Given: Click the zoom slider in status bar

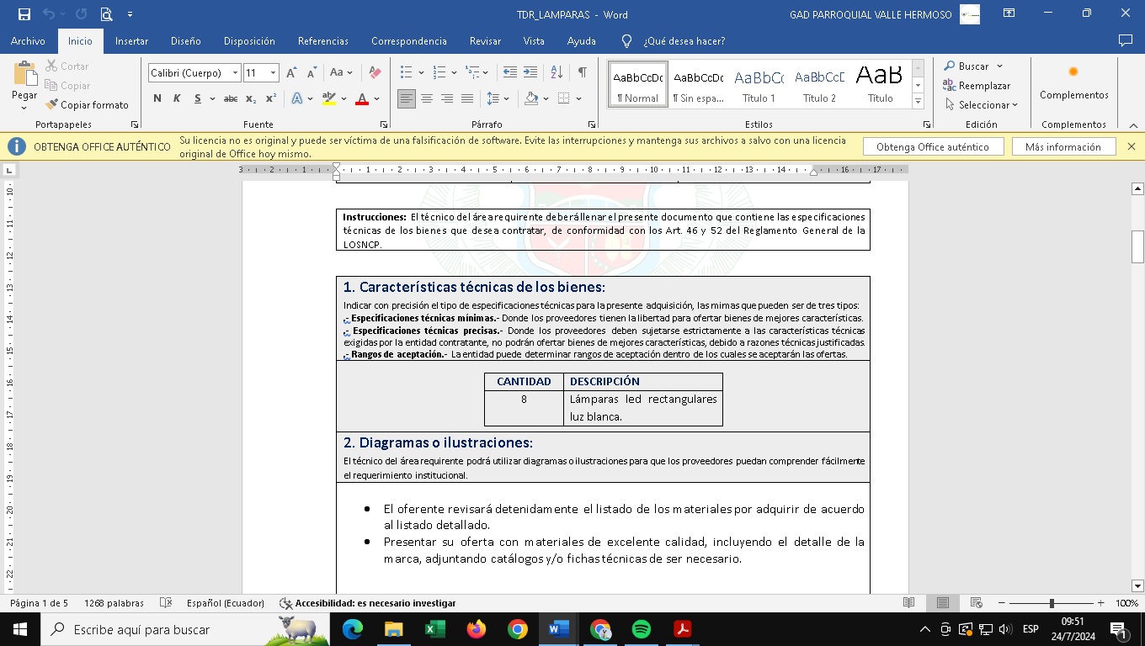Looking at the screenshot, I should coord(1051,604).
